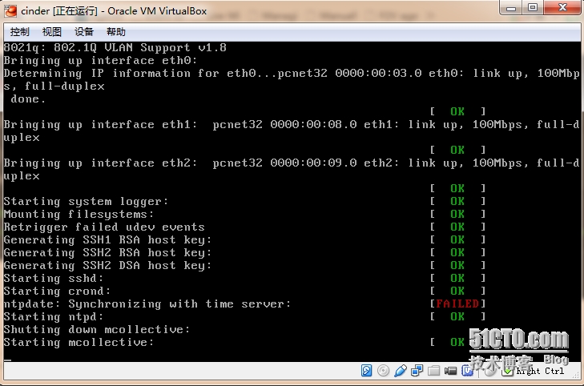
Task: Click the keyboard capture green arrow indicator
Action: pyautogui.click(x=507, y=371)
